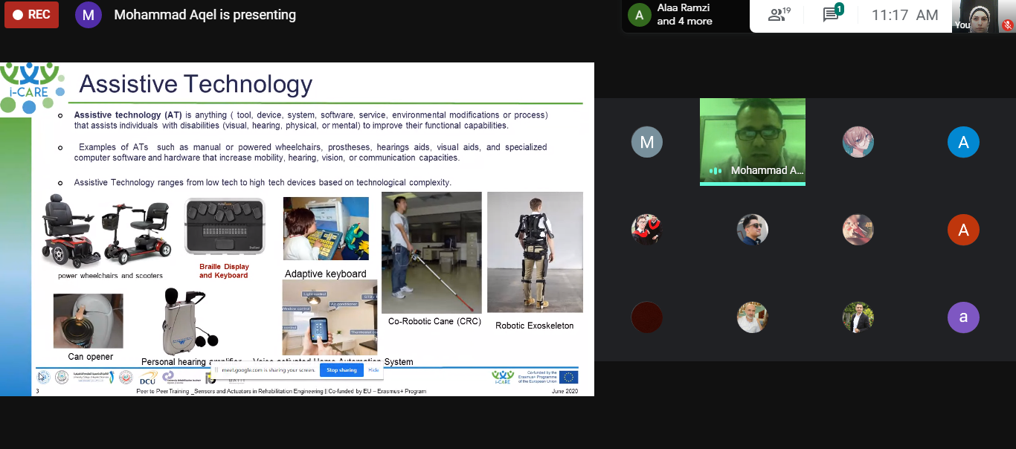This screenshot has width=1016, height=449.
Task: Select the gray M participant avatar
Action: click(646, 142)
